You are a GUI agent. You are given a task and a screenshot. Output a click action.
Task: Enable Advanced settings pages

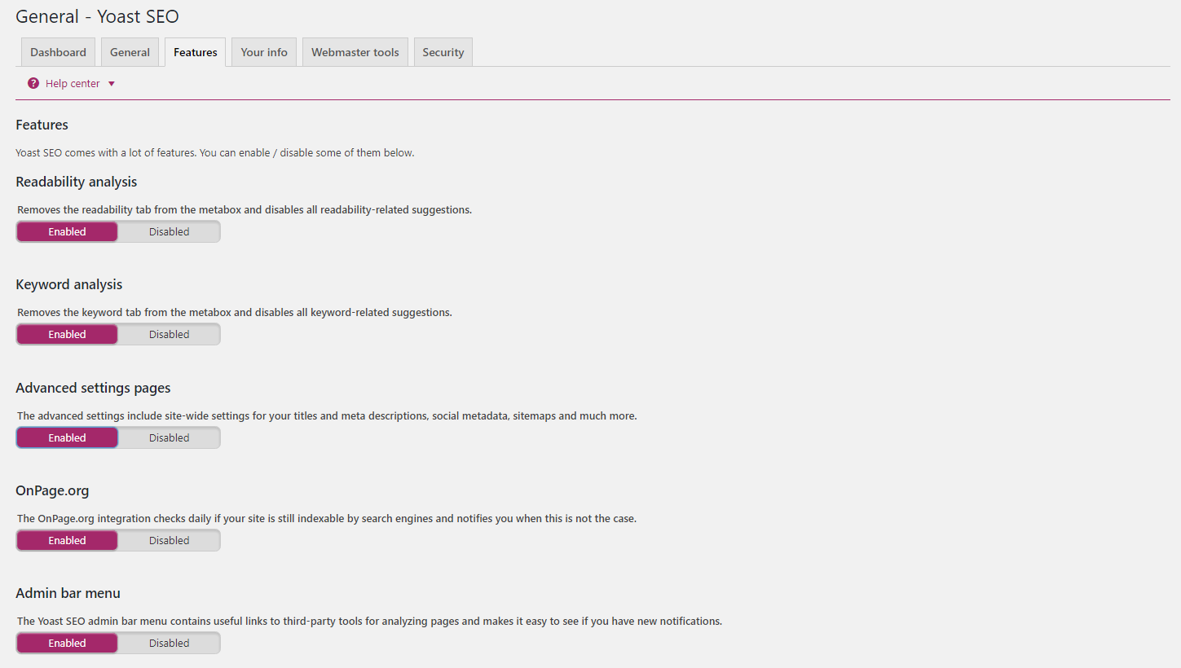coord(67,437)
